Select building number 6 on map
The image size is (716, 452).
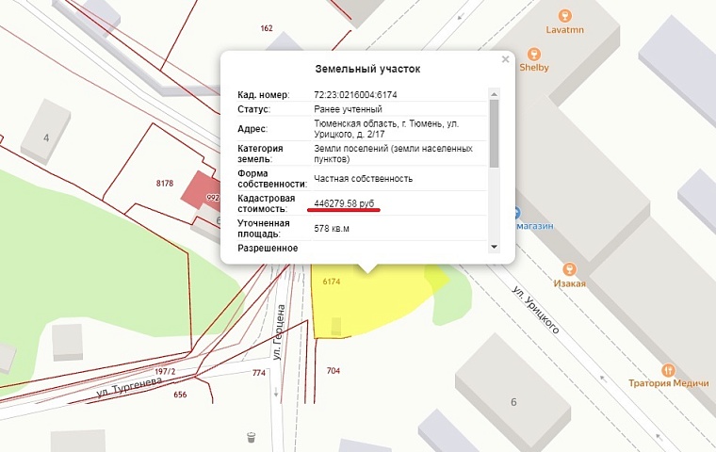pyautogui.click(x=513, y=402)
